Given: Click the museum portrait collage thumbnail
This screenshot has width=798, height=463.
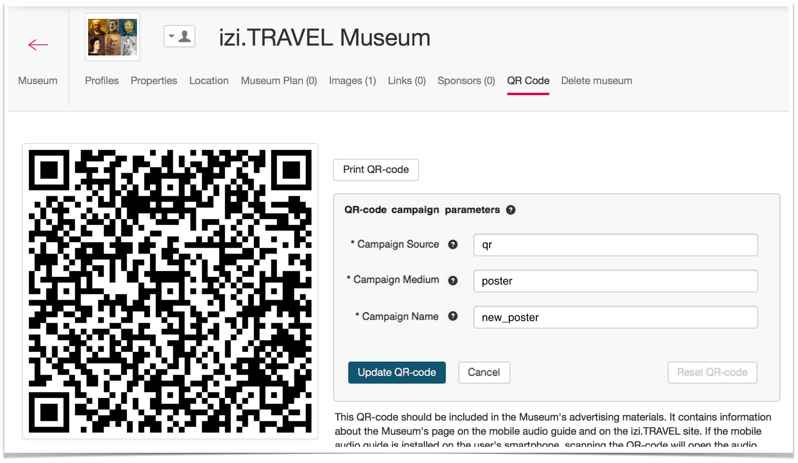Looking at the screenshot, I should coord(113,37).
